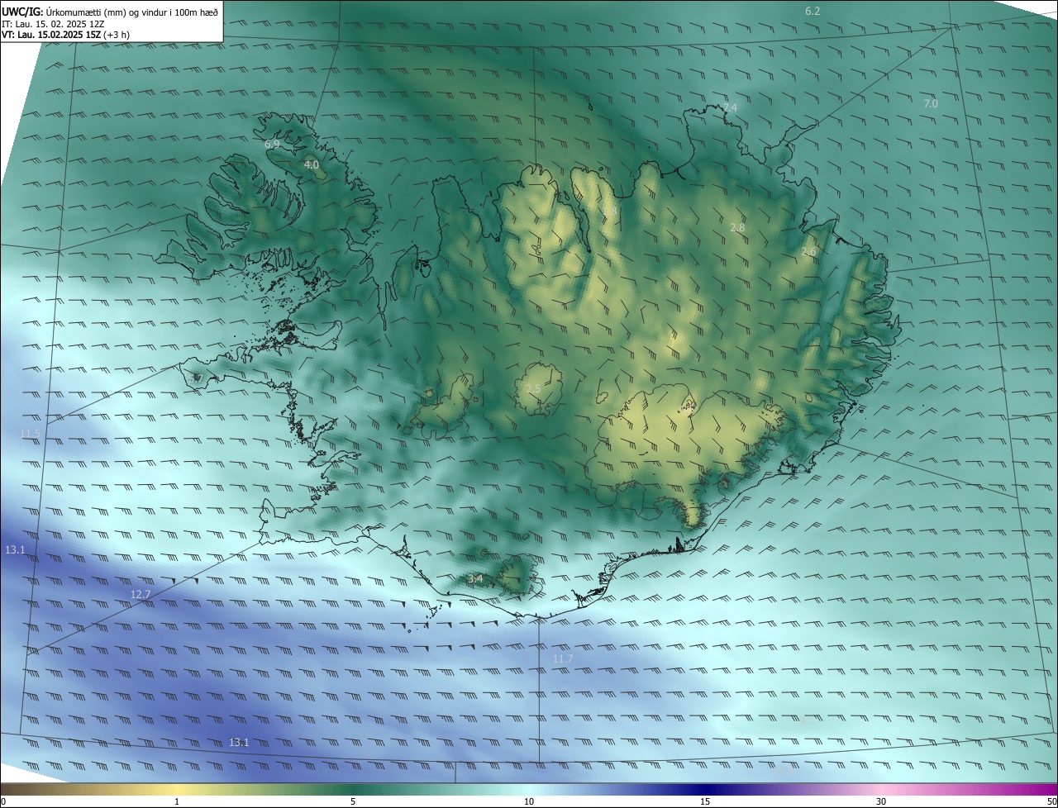The width and height of the screenshot is (1058, 808).
Task: Click the 7.0 value label
Action: coord(930,103)
